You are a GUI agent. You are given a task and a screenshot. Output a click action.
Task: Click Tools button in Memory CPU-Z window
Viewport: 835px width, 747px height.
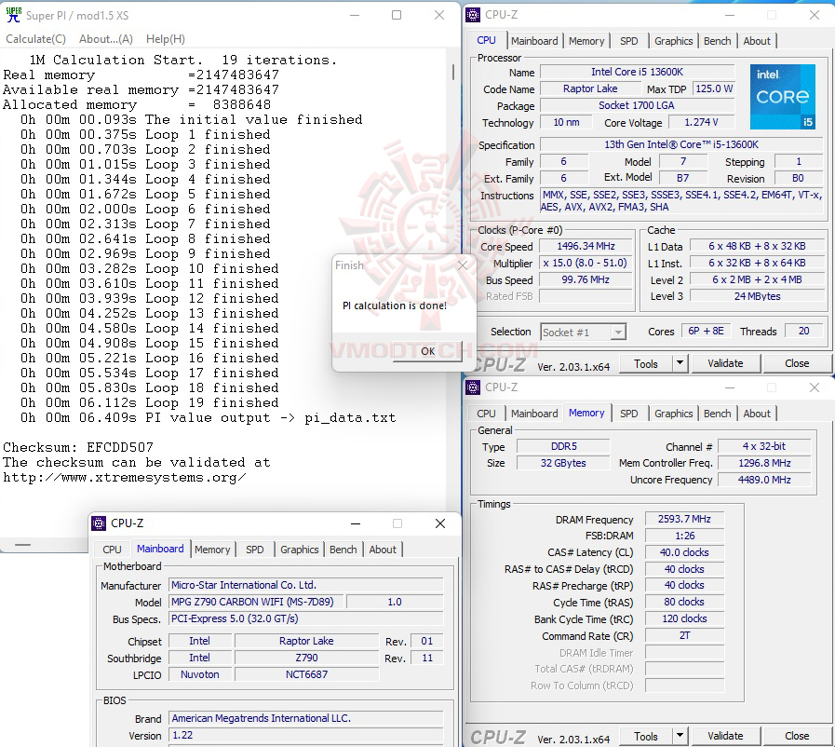pyautogui.click(x=646, y=737)
